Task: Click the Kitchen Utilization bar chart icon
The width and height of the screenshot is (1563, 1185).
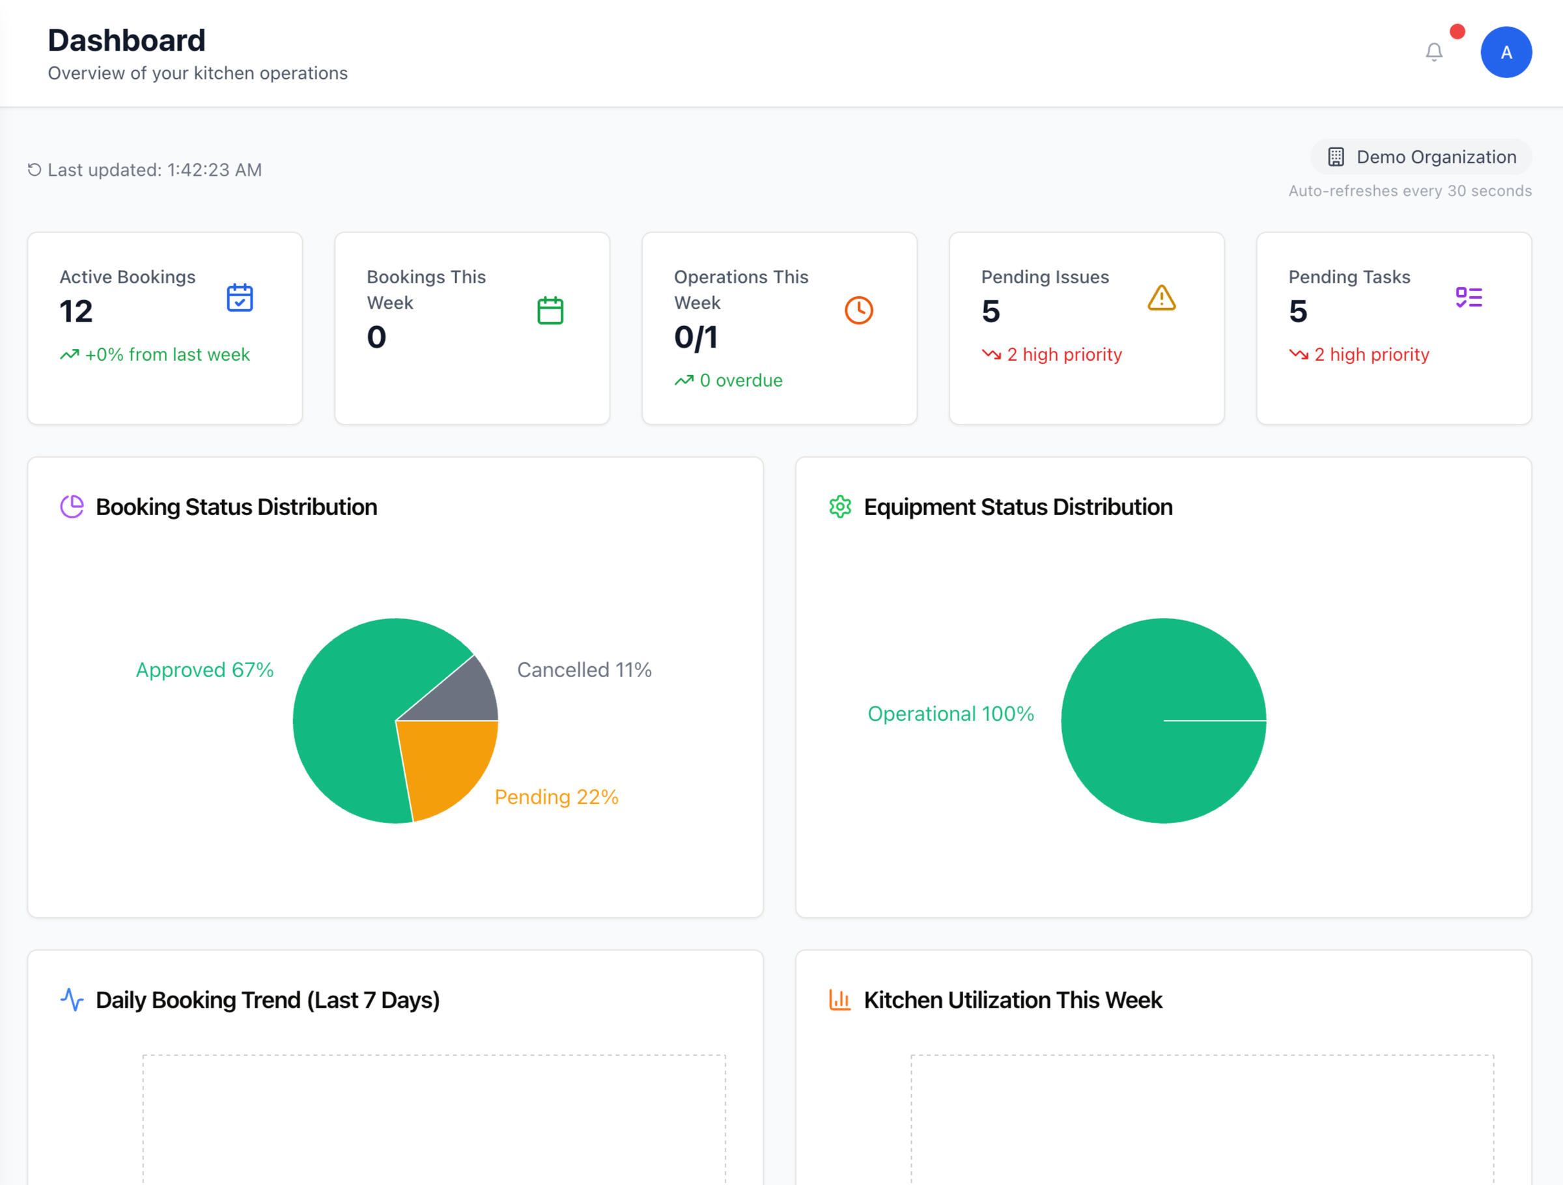Action: point(839,1000)
